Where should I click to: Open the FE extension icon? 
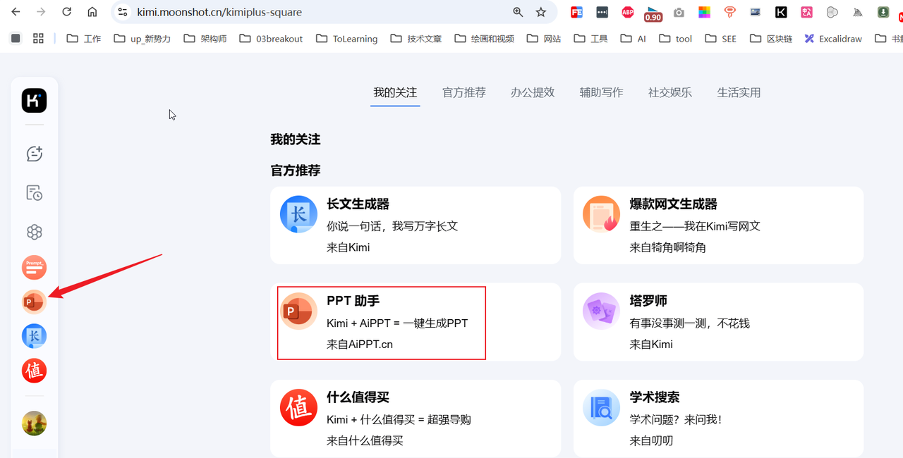[577, 12]
